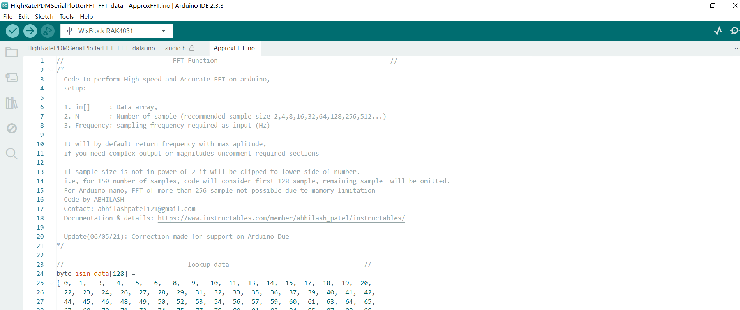Image resolution: width=740 pixels, height=310 pixels.
Task: Expand the WisBlock RAK4631 board selector
Action: coord(117,31)
